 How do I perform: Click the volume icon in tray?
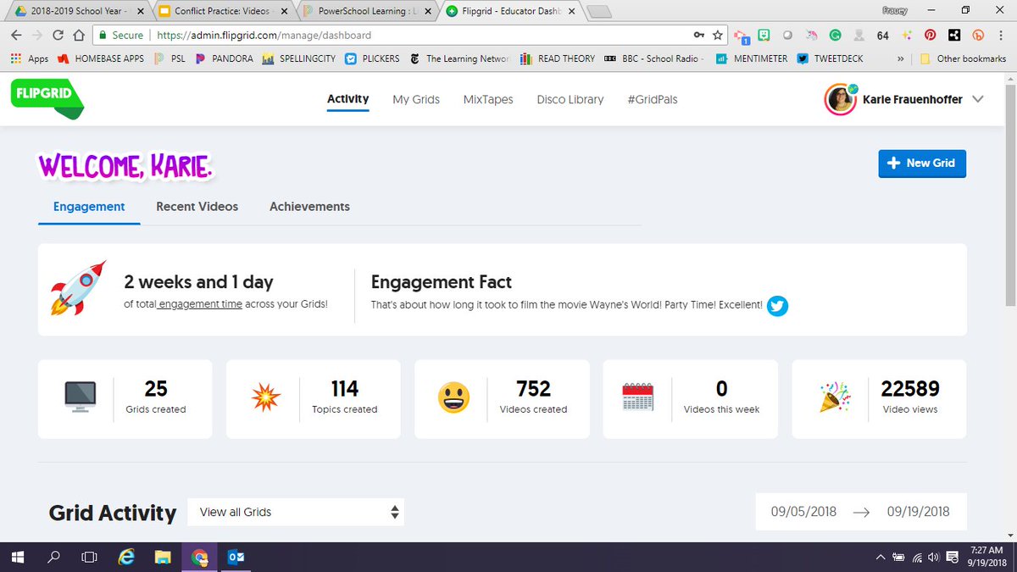933,557
